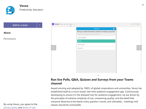Close the Vevox app dialog
This screenshot has width=146, height=109.
pos(143,5)
